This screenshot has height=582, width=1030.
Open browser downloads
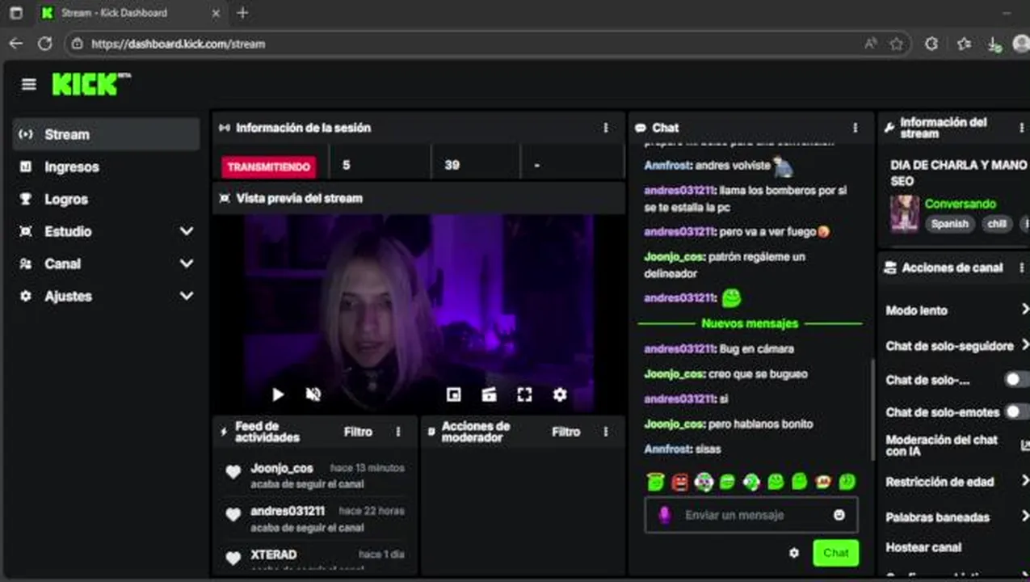(994, 44)
